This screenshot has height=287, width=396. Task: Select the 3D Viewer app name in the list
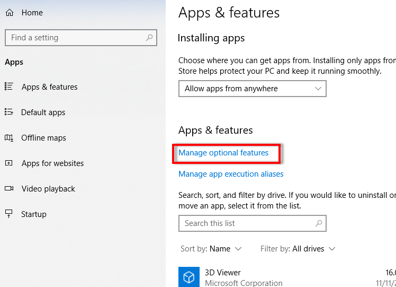222,273
